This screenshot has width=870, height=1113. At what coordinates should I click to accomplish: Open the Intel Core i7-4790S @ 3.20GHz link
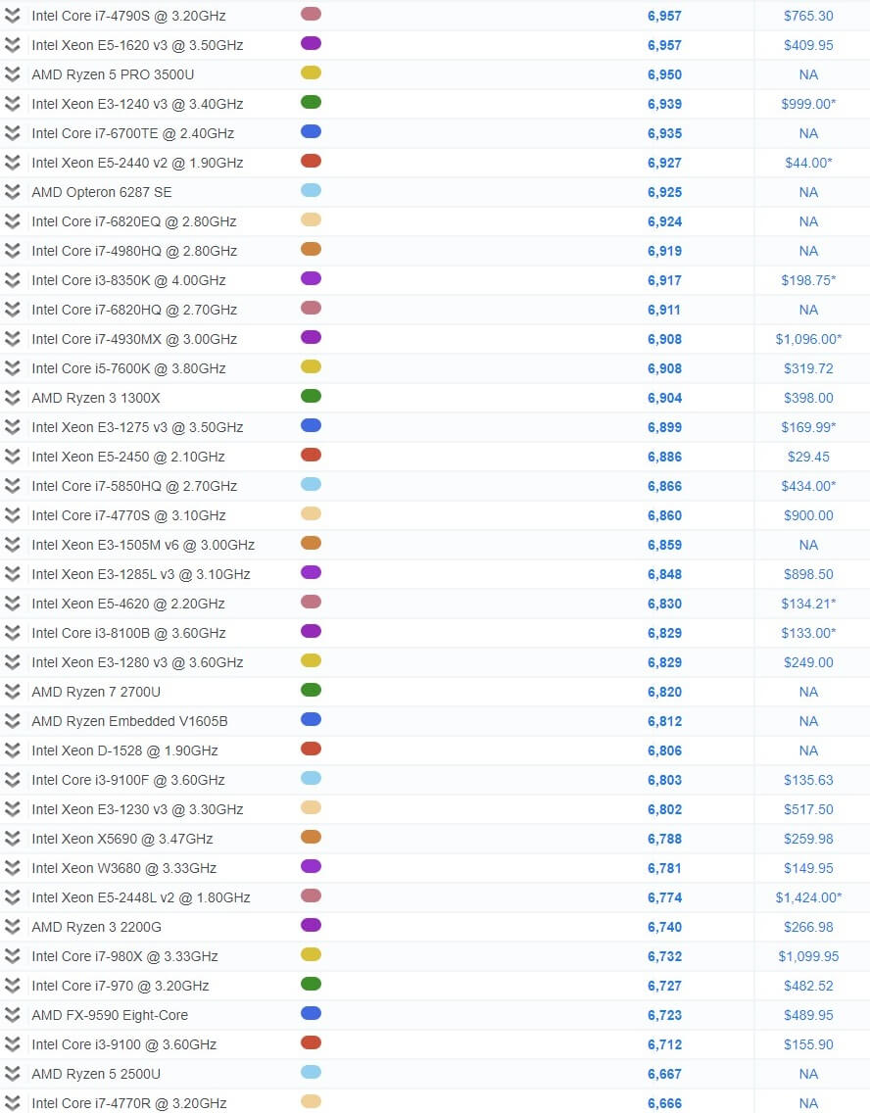click(x=128, y=16)
